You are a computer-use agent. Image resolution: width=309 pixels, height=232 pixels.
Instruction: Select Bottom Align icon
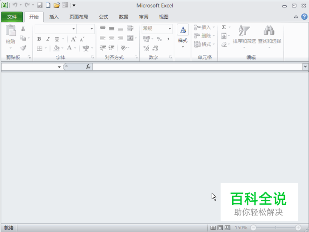(121, 30)
